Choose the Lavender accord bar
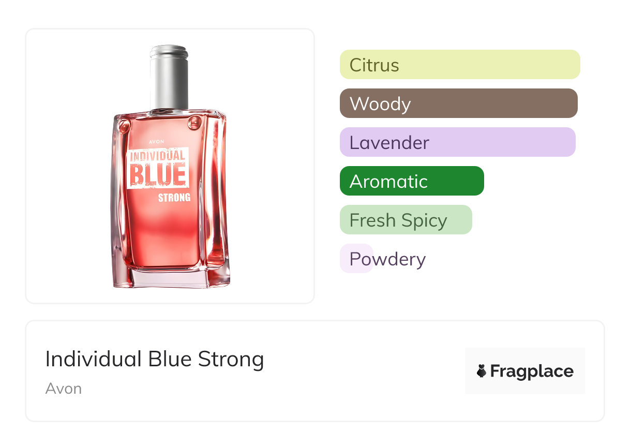 coord(457,142)
